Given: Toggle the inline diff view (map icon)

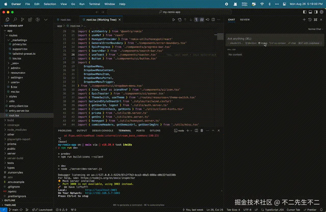Looking at the screenshot, I should 202,20.
